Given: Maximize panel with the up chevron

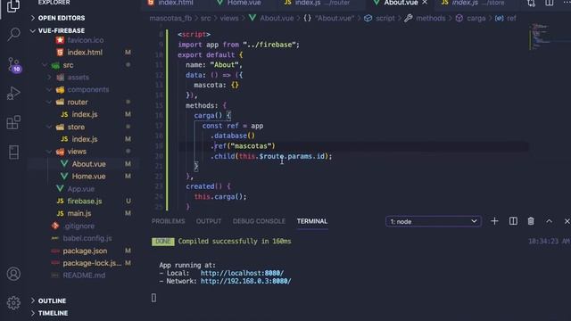Looking at the screenshot, I should coord(549,221).
